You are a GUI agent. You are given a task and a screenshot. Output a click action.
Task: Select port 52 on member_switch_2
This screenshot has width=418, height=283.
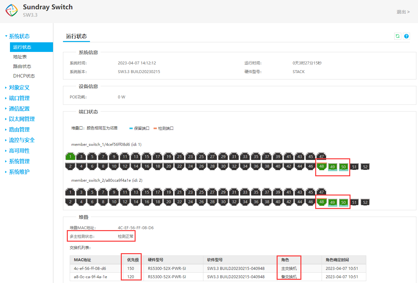point(365,202)
